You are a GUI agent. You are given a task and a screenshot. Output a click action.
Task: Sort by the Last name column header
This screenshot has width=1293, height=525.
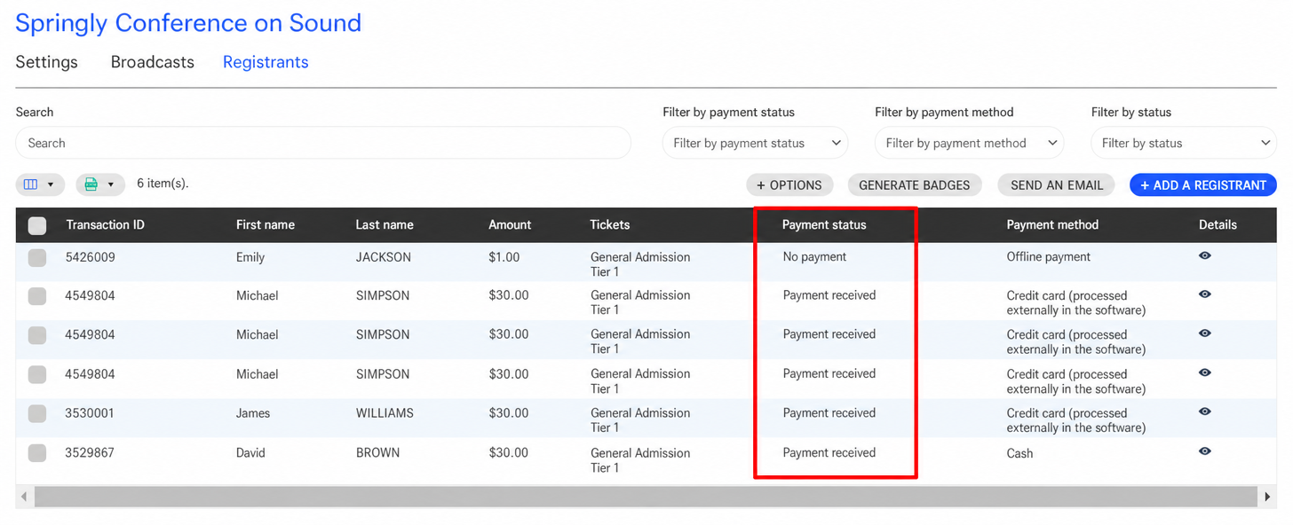click(385, 224)
